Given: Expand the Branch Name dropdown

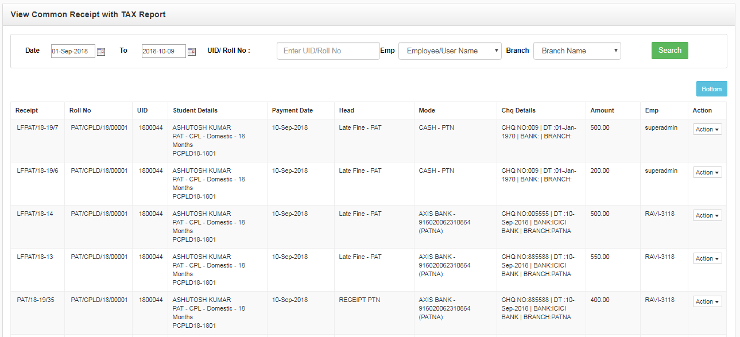Looking at the screenshot, I should pyautogui.click(x=577, y=51).
